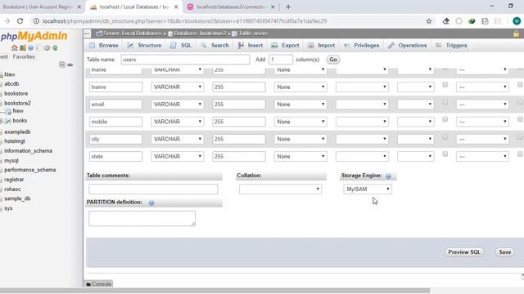Open table Collation dropdown

(x=280, y=189)
